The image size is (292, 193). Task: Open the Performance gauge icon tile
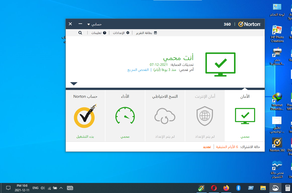(x=125, y=116)
